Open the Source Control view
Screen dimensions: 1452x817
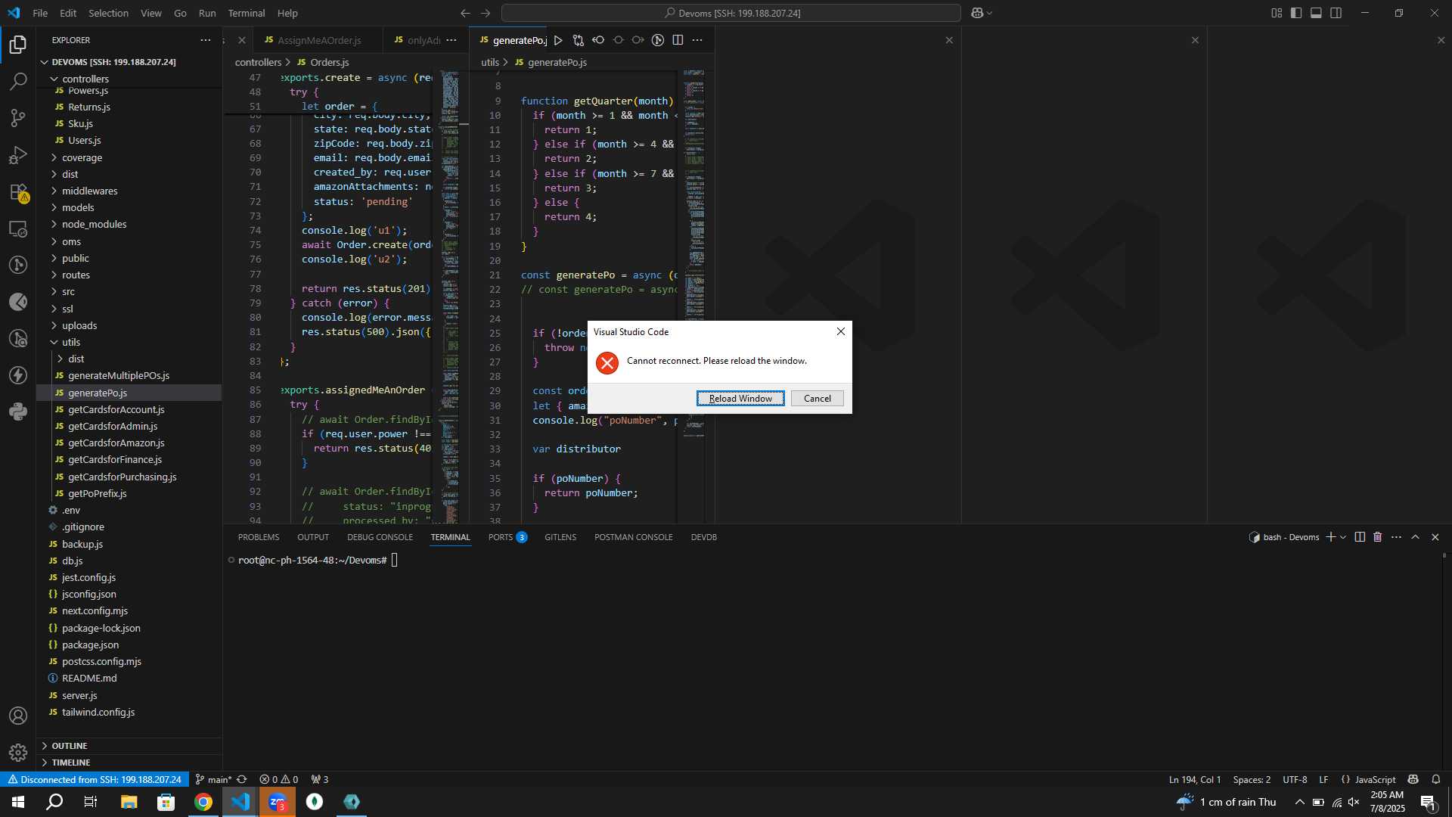(18, 118)
